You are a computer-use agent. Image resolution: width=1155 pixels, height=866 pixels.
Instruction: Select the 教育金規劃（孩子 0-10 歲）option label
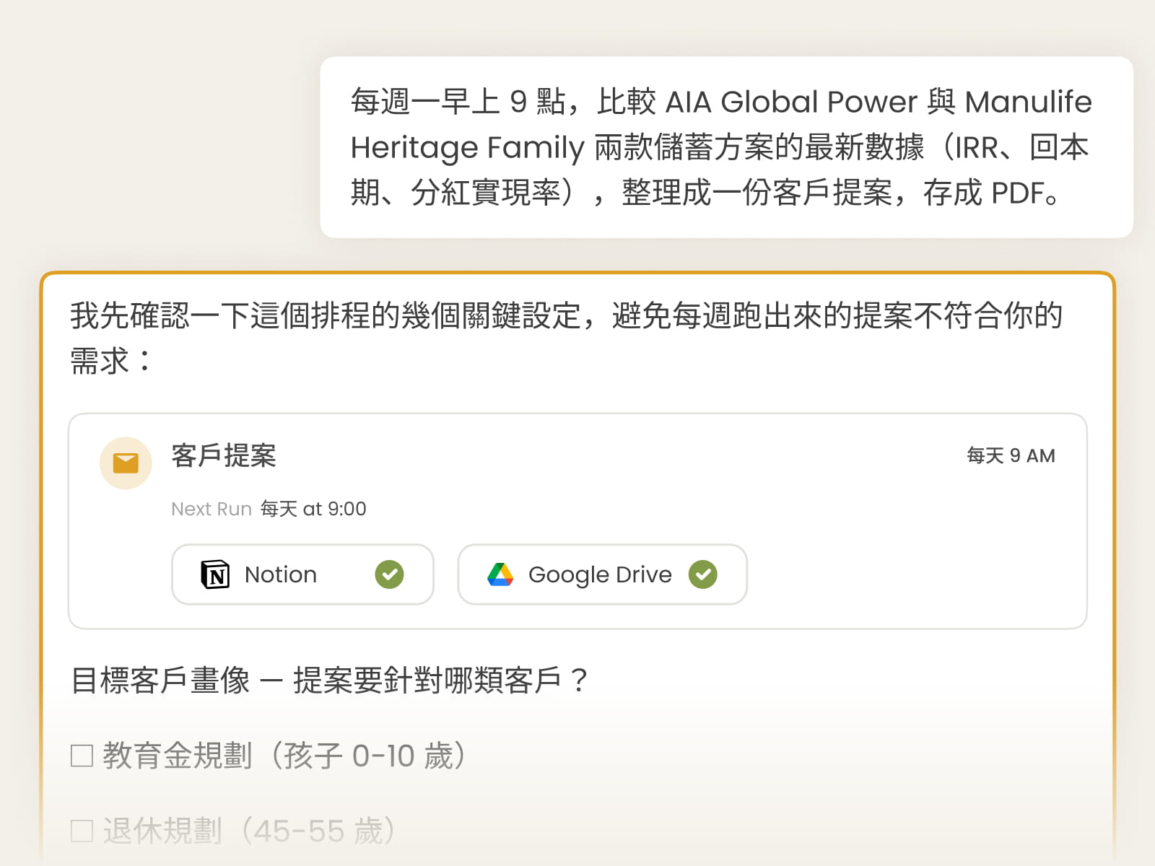pos(287,756)
